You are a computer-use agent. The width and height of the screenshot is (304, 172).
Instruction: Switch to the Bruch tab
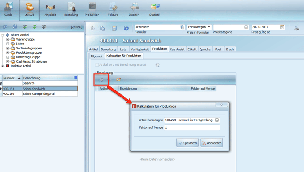pyautogui.click(x=230, y=49)
